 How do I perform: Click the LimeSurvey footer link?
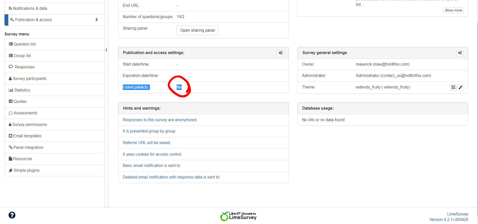click(x=458, y=214)
